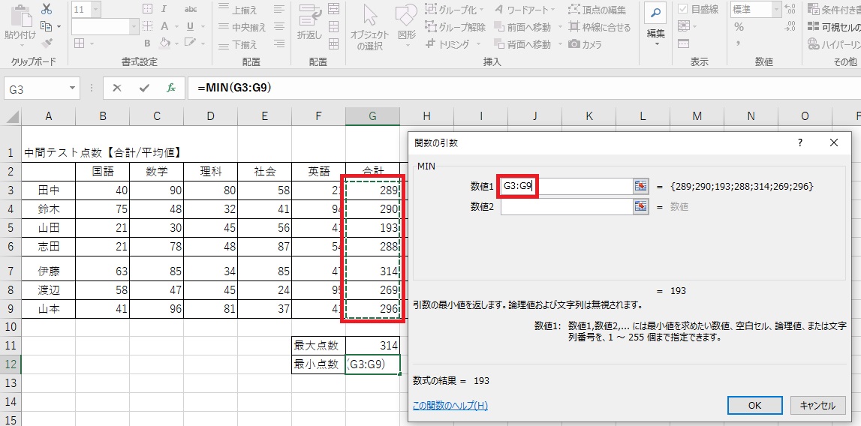This screenshot has height=426, width=861.
Task: Toggle underline (U) formatting
Action: [x=190, y=26]
